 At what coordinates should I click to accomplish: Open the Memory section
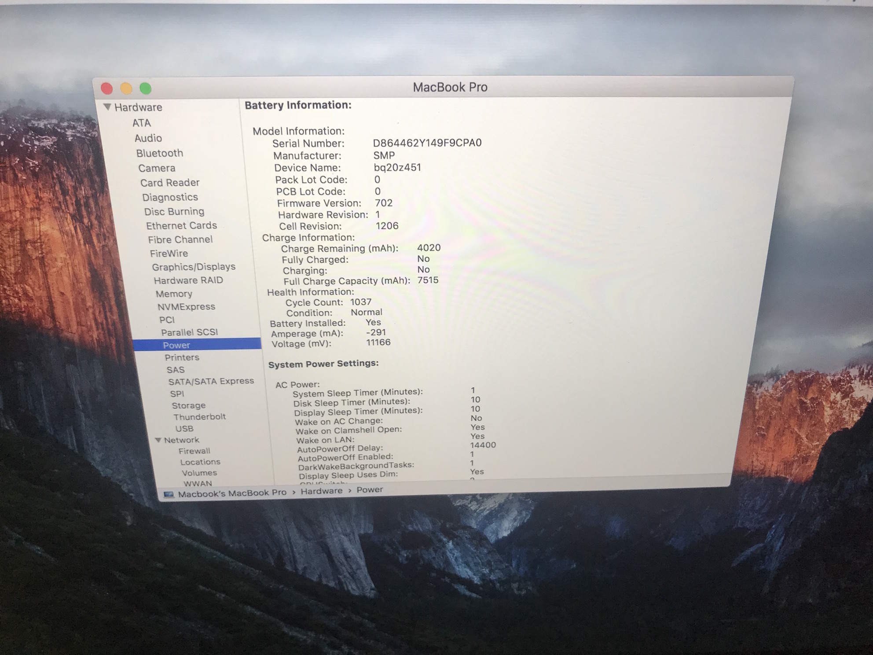(174, 294)
